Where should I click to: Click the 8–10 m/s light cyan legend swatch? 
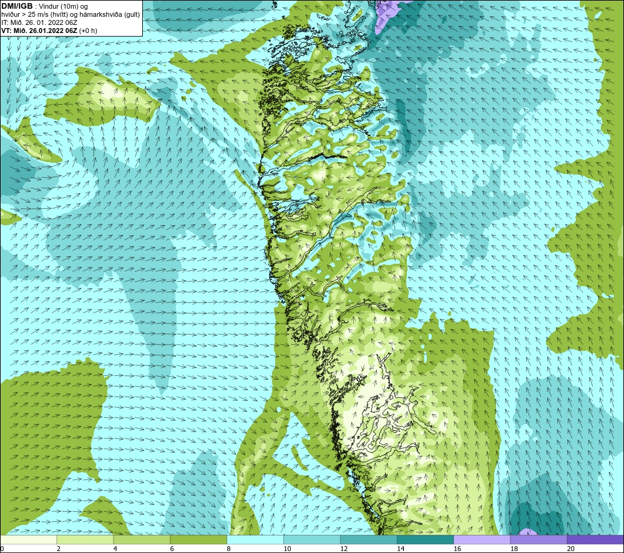click(x=255, y=539)
